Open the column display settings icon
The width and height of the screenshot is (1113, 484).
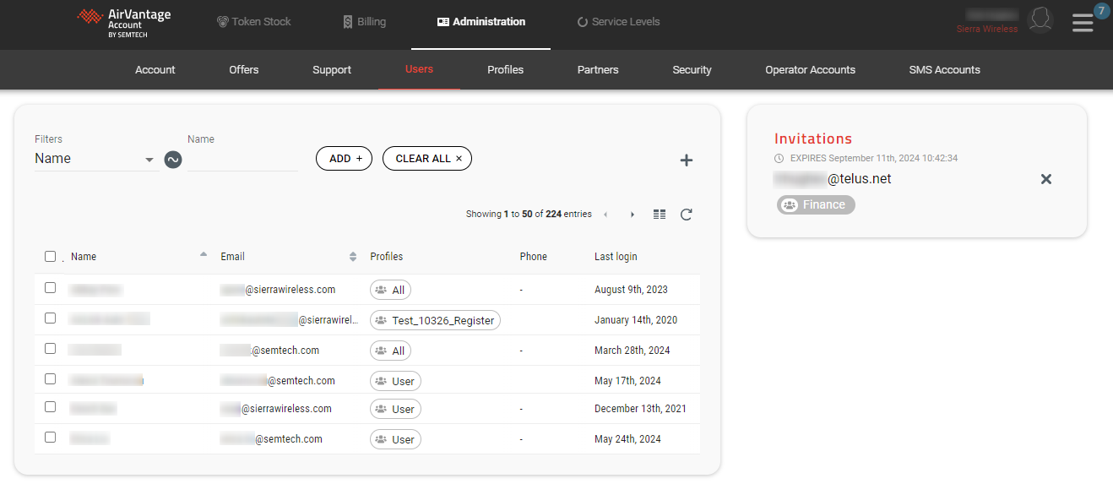coord(660,215)
